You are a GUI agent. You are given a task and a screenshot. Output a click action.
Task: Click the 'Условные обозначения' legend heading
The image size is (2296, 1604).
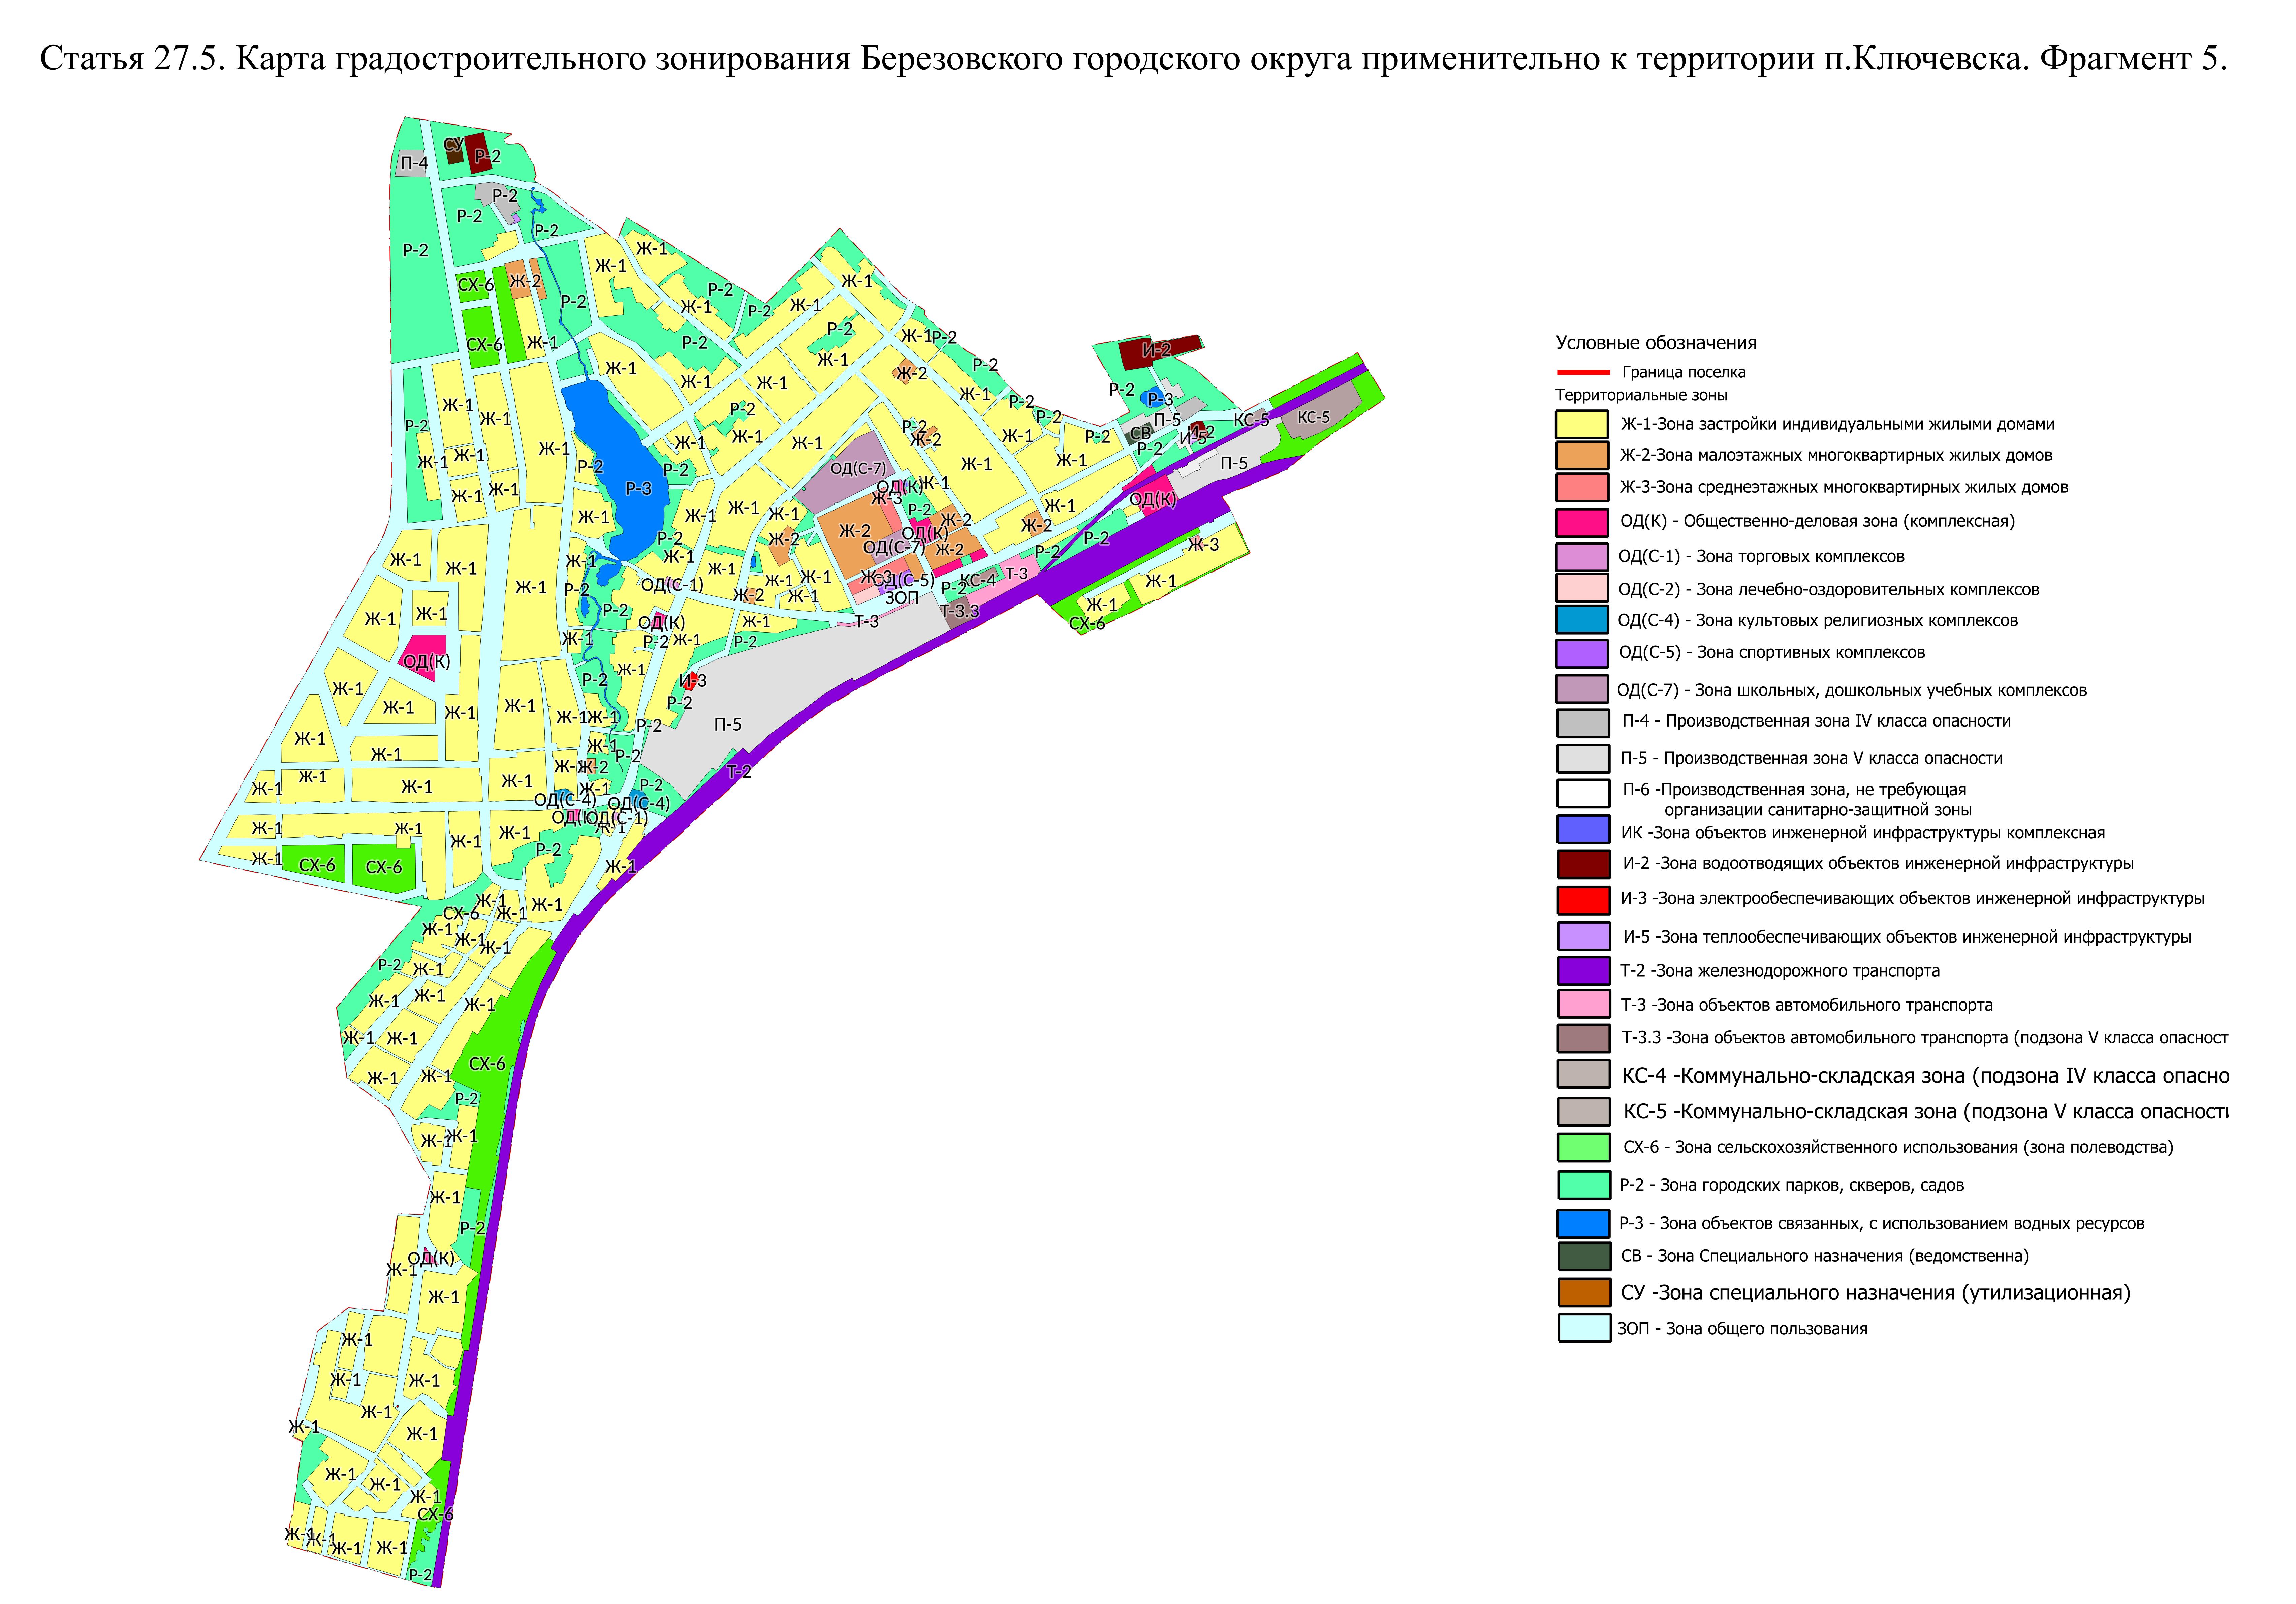[x=1656, y=343]
